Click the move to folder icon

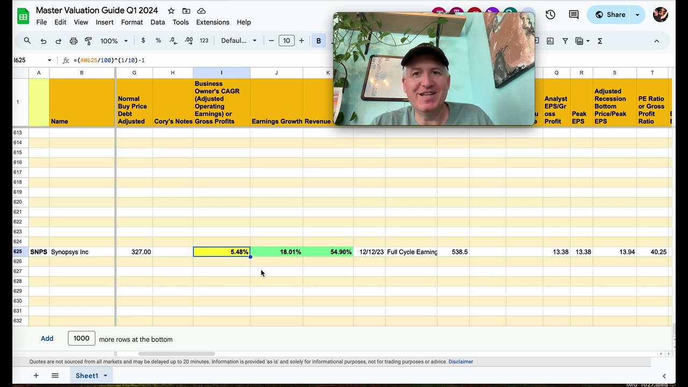point(186,11)
